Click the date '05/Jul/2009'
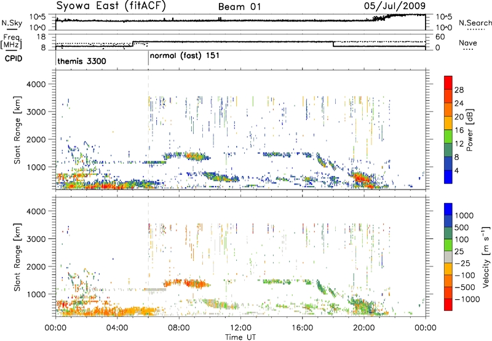The image size is (492, 341). [395, 6]
